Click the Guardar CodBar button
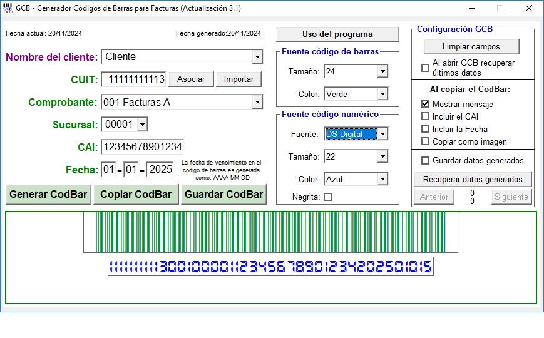 click(223, 194)
